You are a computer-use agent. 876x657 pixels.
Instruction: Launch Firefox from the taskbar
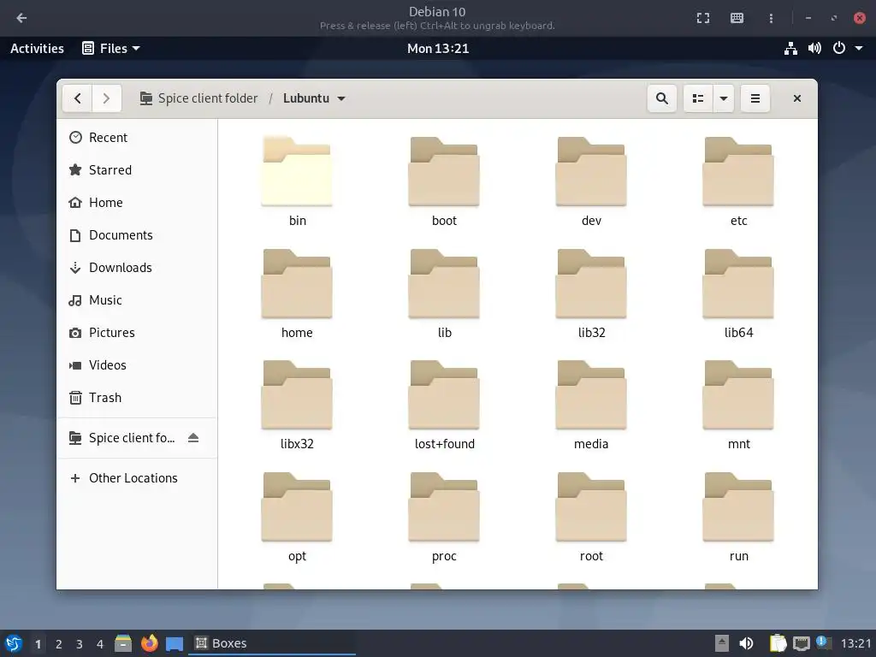click(x=149, y=643)
